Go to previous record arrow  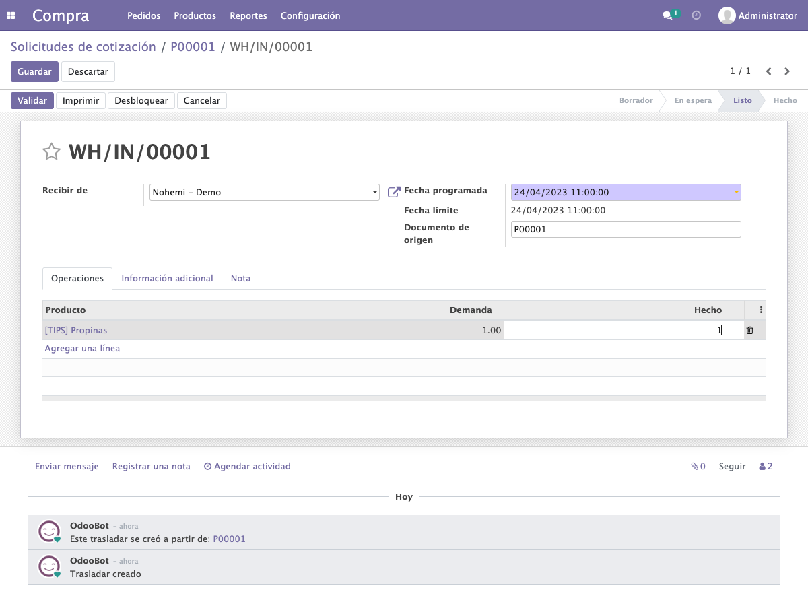coord(768,71)
